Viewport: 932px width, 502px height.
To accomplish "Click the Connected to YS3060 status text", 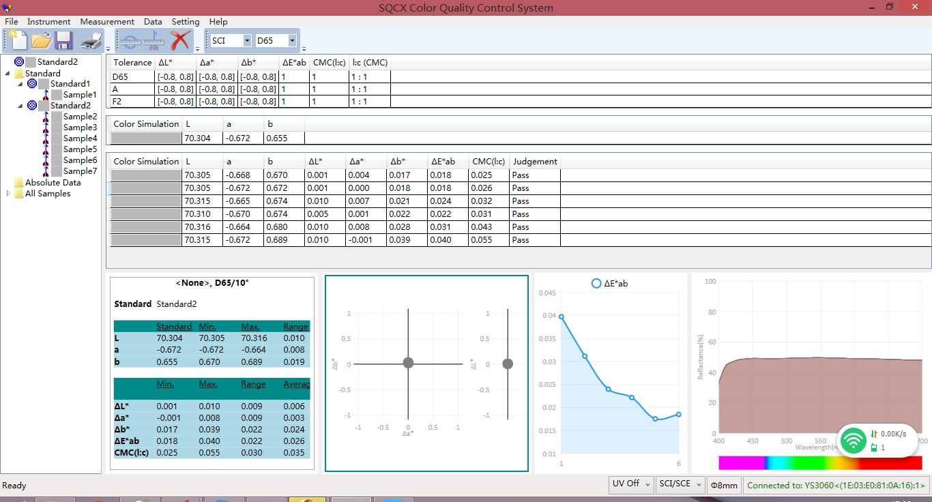I will click(x=836, y=486).
